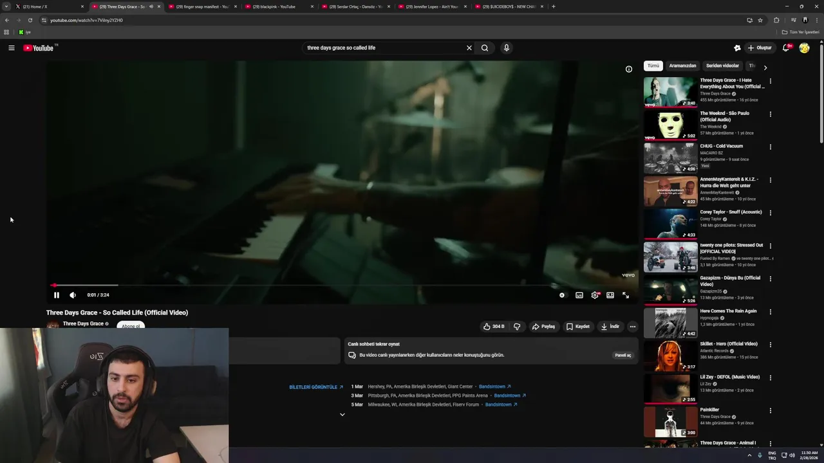824x463 pixels.
Task: Open a new browser tab
Action: point(554,6)
